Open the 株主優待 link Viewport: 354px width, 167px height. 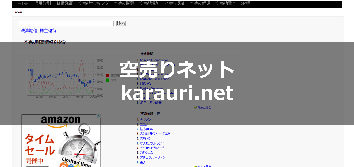point(48,31)
